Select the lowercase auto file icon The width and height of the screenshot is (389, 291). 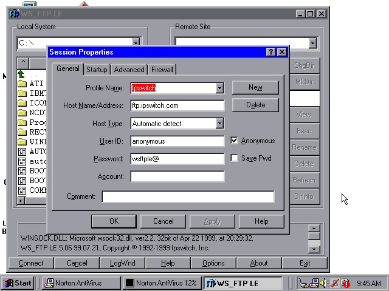tap(22, 161)
